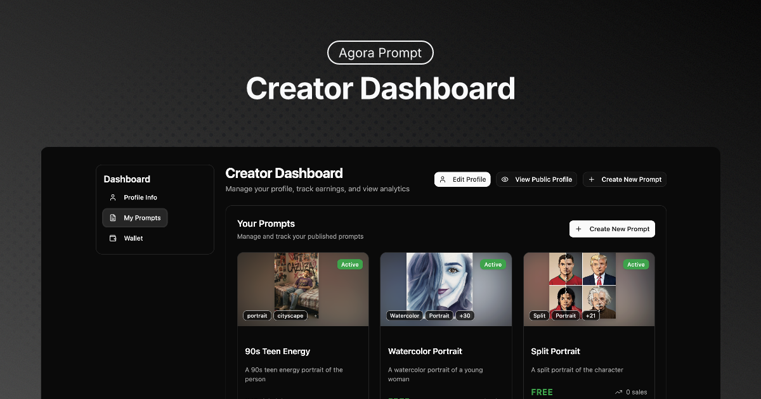Click the Active badge on Split Portrait
The image size is (761, 399).
(636, 265)
